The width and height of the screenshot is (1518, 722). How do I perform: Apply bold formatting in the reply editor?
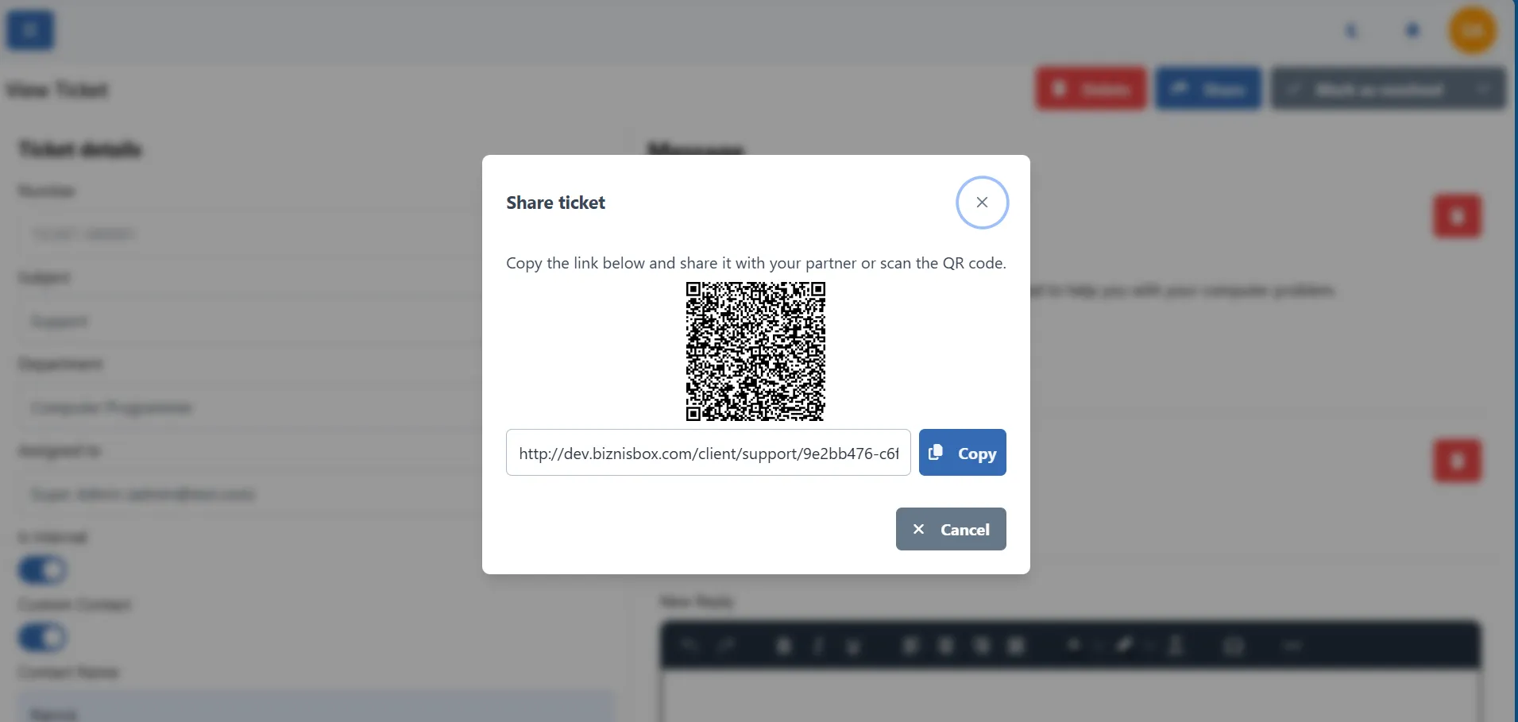pyautogui.click(x=783, y=645)
